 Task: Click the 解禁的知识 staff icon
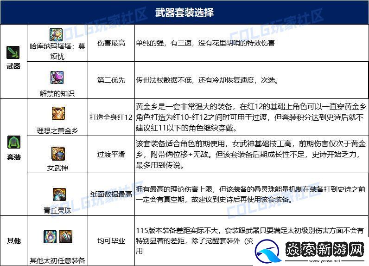click(x=57, y=78)
